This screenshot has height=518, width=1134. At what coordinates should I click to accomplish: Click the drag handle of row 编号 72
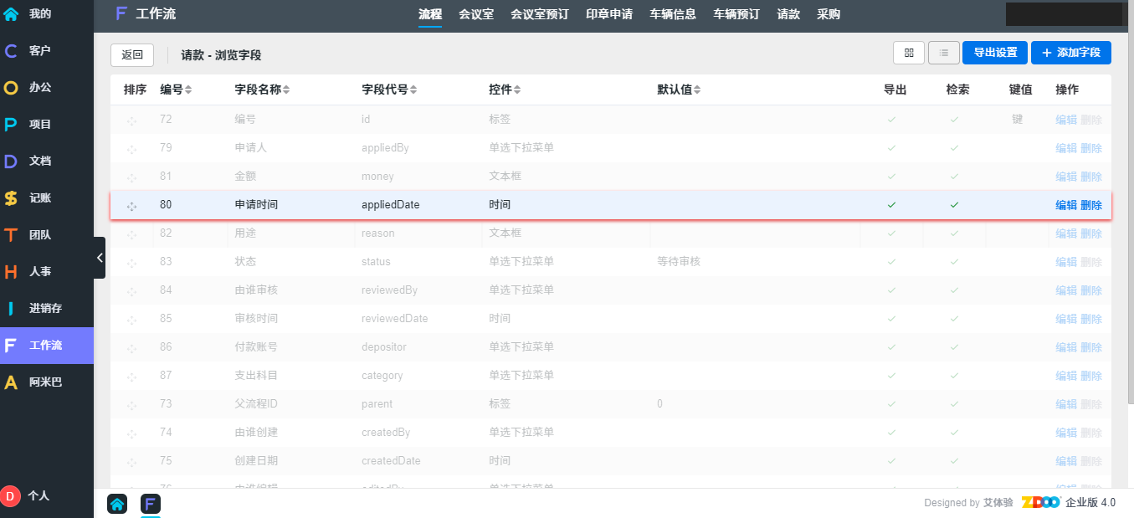click(131, 121)
